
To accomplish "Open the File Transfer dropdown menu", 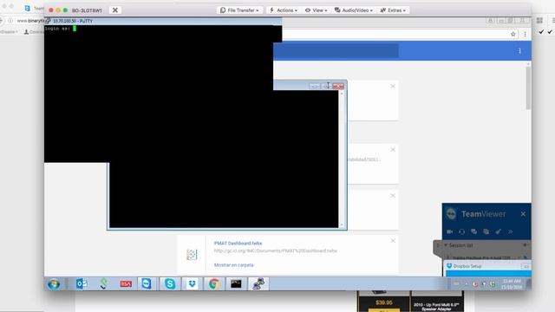I will pyautogui.click(x=239, y=10).
